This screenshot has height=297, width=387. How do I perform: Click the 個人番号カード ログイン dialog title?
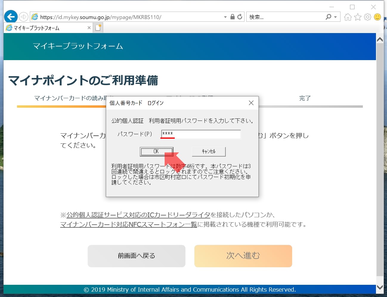pos(137,103)
